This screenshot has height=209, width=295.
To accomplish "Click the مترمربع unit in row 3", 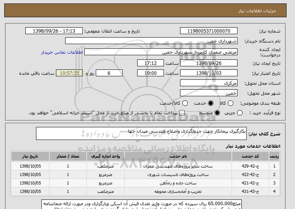I will [105, 183].
